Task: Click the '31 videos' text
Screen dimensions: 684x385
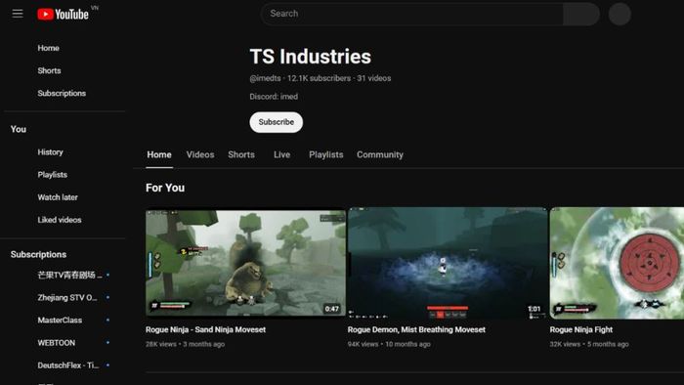Action: click(374, 78)
